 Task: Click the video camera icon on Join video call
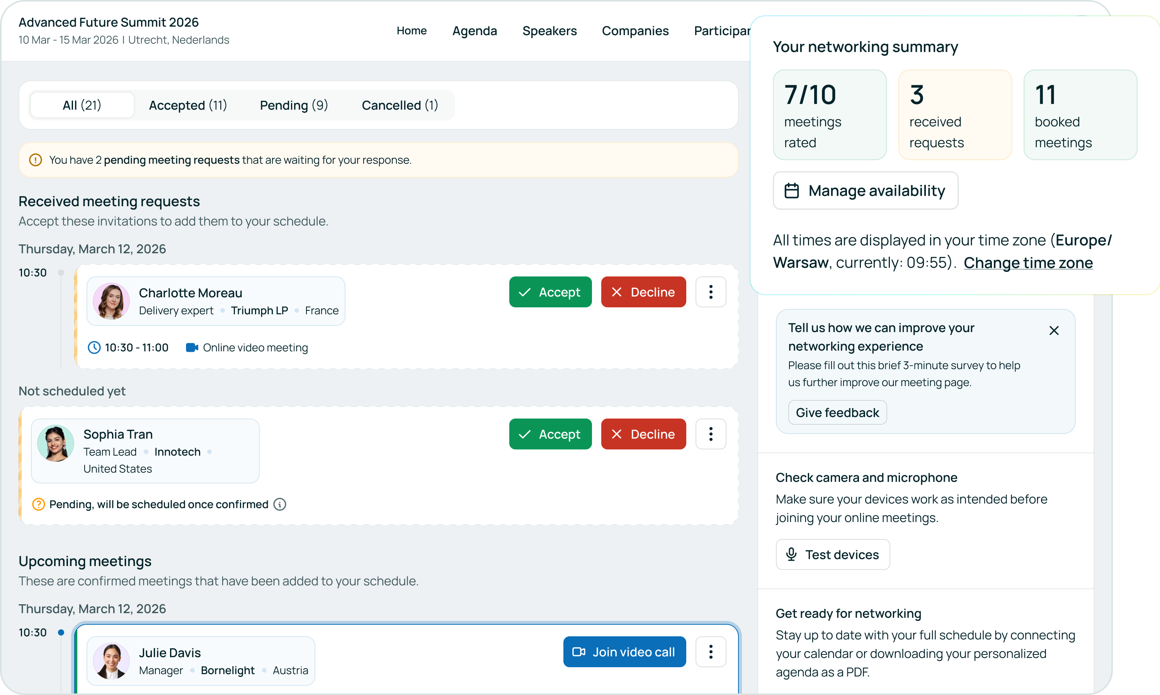[579, 651]
